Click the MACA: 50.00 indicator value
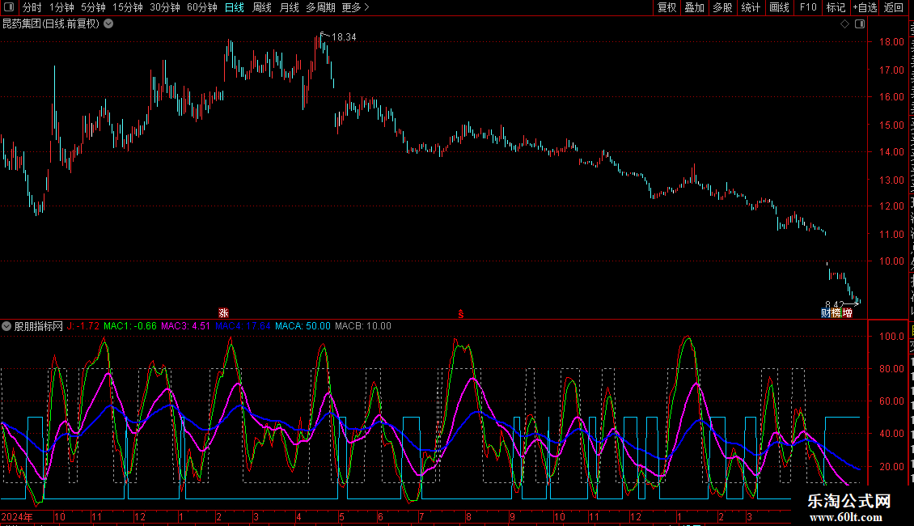 (303, 326)
